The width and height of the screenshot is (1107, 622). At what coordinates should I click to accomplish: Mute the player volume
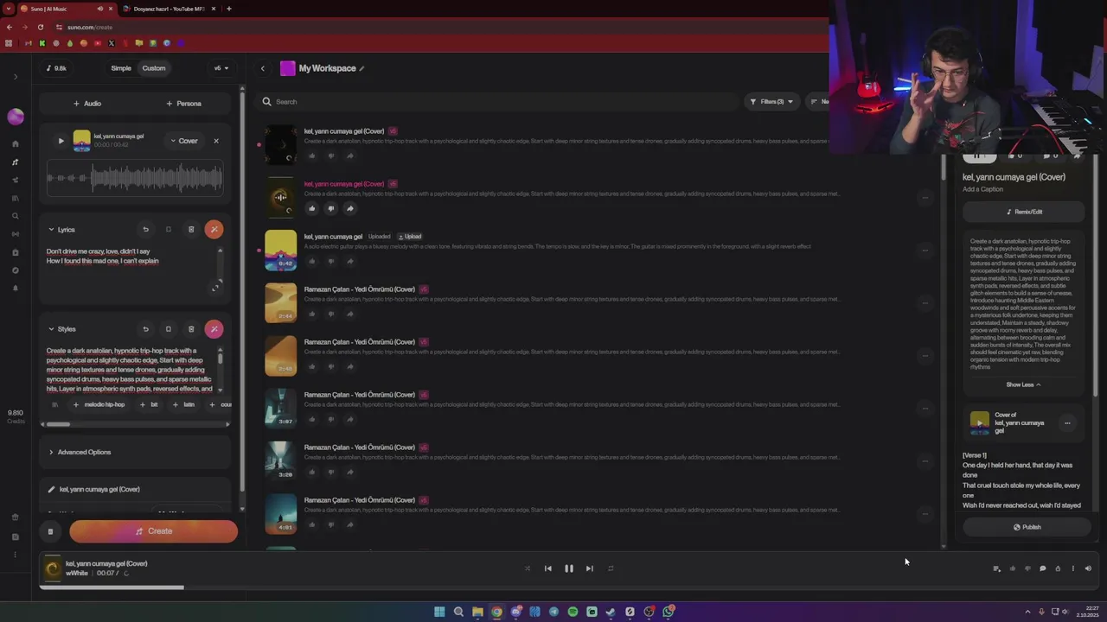click(1088, 568)
